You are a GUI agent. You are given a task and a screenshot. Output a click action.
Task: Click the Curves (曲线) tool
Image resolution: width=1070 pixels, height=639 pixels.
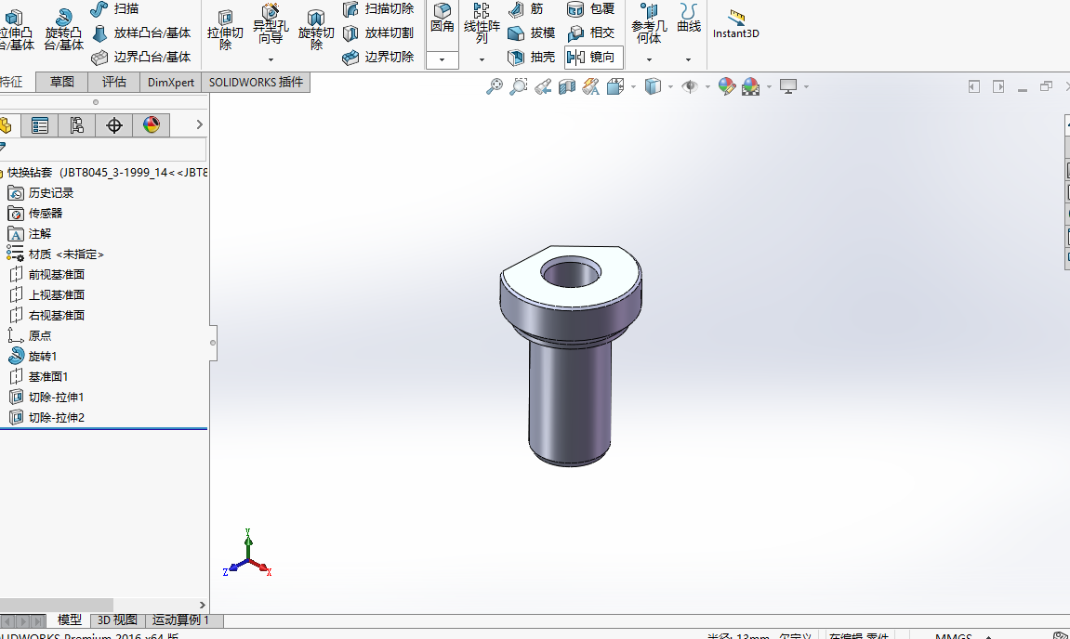point(689,18)
